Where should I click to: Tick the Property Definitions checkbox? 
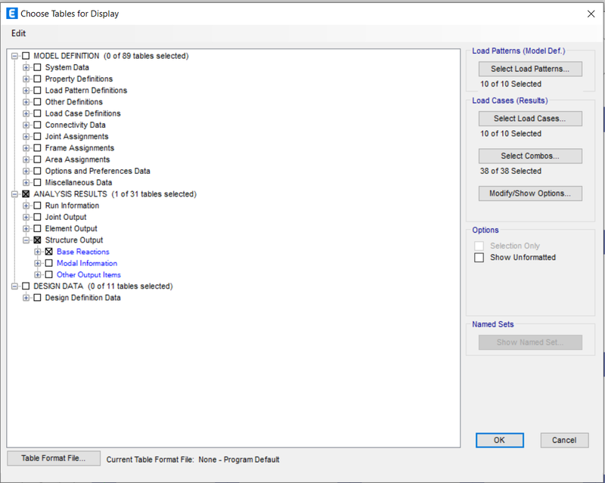[37, 79]
